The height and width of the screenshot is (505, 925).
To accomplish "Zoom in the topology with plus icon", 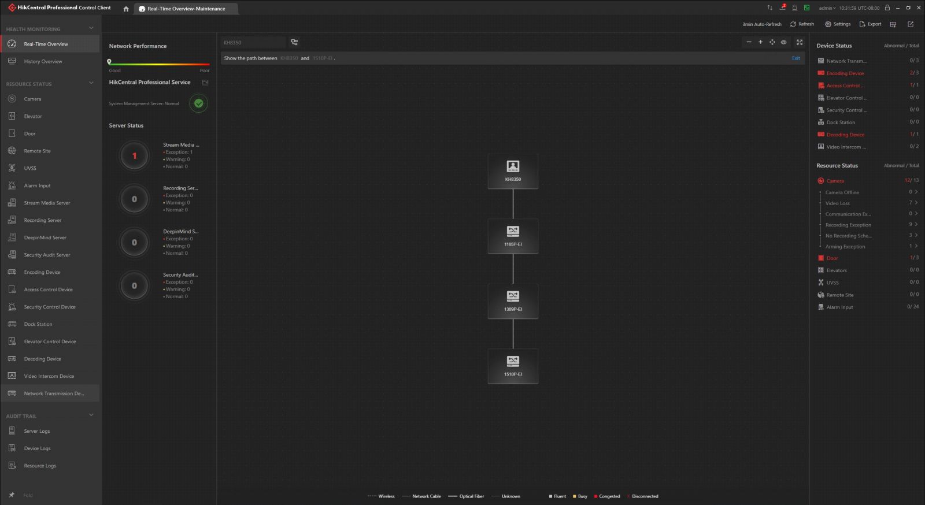I will click(760, 42).
